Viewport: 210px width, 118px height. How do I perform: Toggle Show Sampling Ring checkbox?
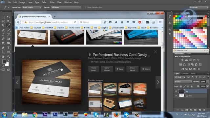(85, 7)
